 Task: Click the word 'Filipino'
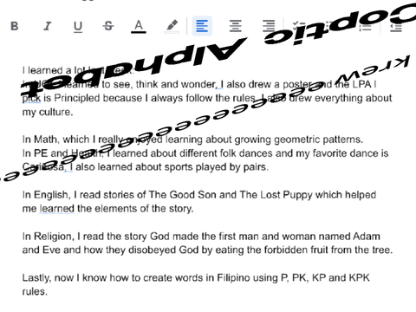(233, 278)
